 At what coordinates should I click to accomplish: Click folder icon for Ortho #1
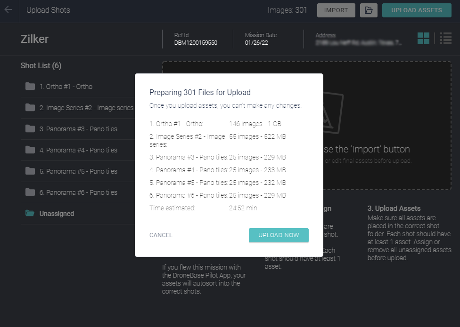coord(30,87)
